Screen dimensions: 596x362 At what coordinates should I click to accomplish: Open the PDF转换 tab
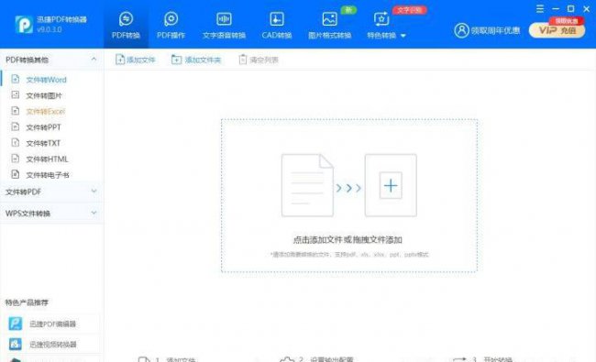[126, 25]
